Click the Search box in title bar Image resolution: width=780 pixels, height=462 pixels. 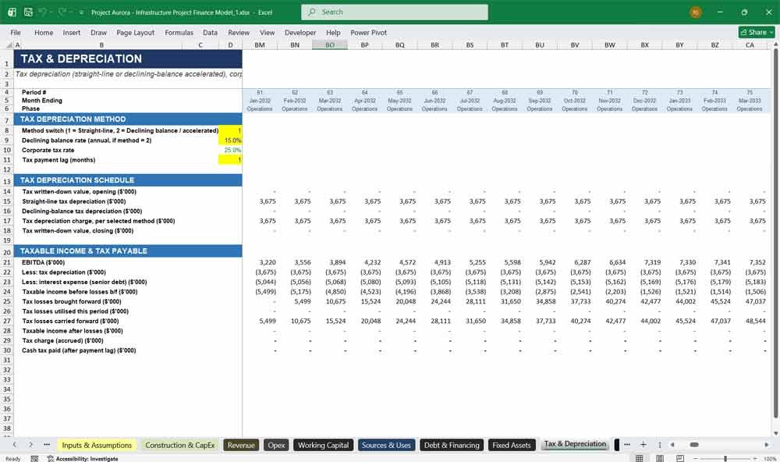click(x=395, y=12)
